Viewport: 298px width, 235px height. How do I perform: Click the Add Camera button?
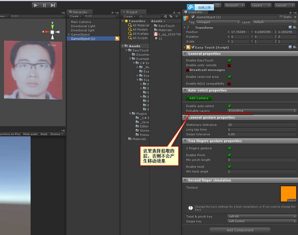pos(199,98)
